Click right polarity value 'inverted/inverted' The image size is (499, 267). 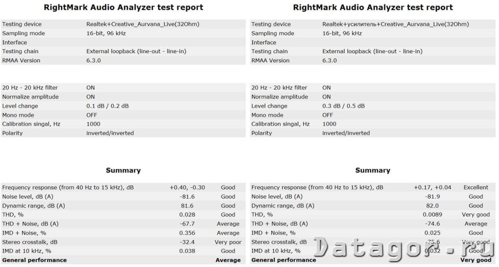click(346, 133)
